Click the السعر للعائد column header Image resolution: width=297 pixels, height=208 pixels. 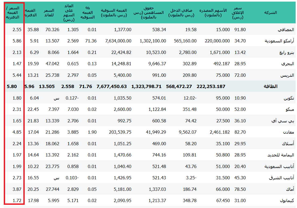[x=49, y=13]
